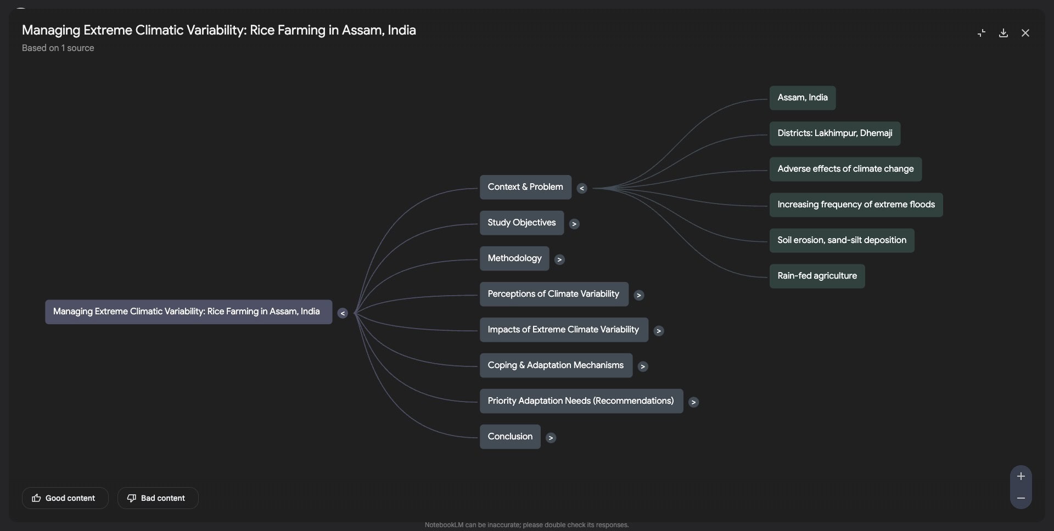The image size is (1054, 531).
Task: Expand the Study Objectives node
Action: [574, 224]
